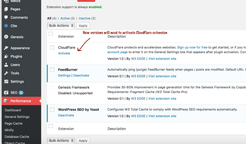Check the FeedBurner extension checkbox

pyautogui.click(x=52, y=69)
